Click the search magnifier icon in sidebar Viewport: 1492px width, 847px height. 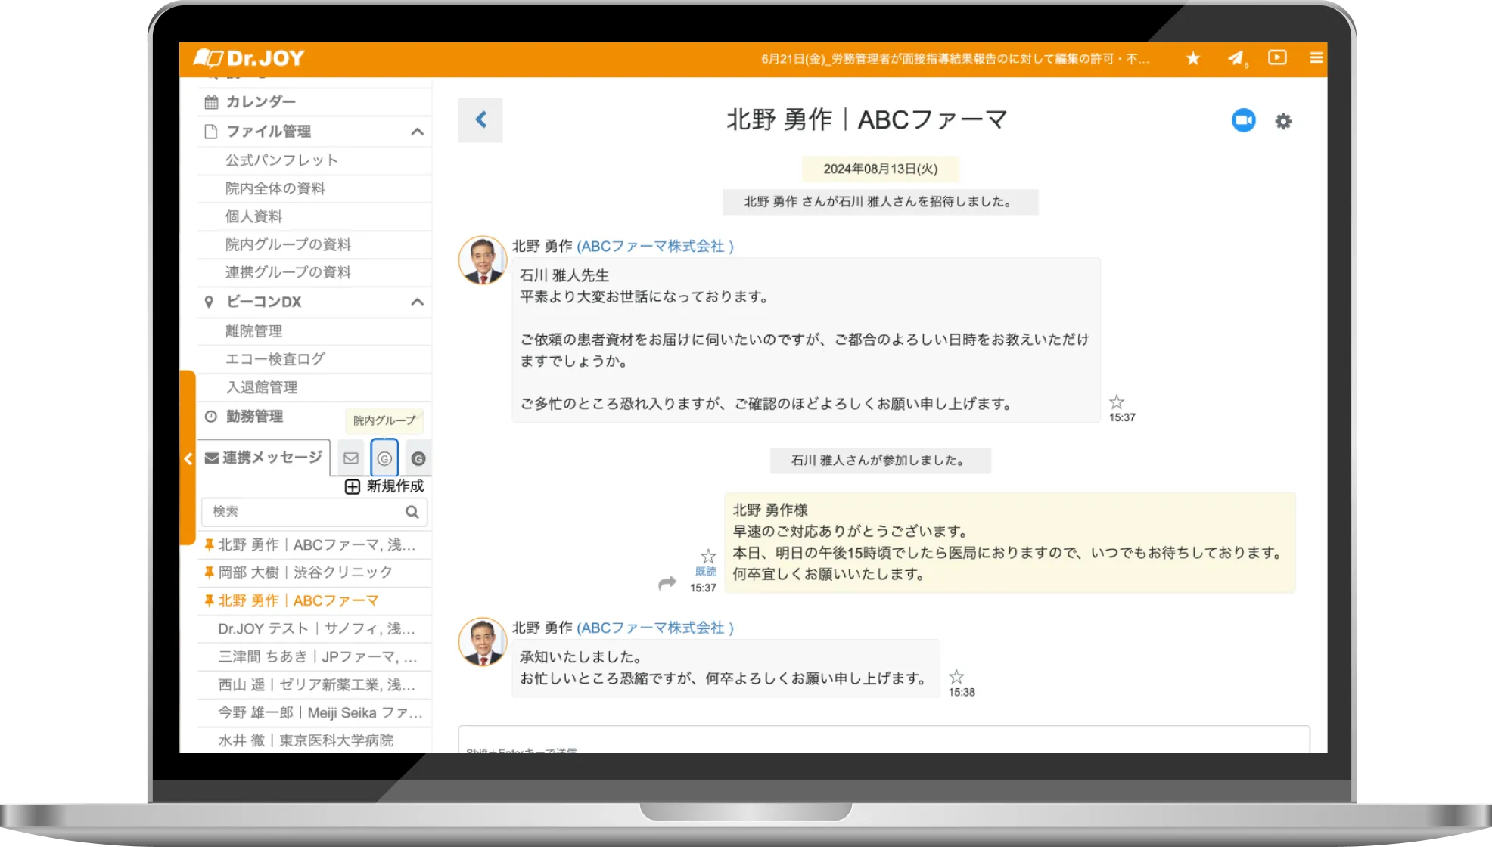pyautogui.click(x=412, y=512)
